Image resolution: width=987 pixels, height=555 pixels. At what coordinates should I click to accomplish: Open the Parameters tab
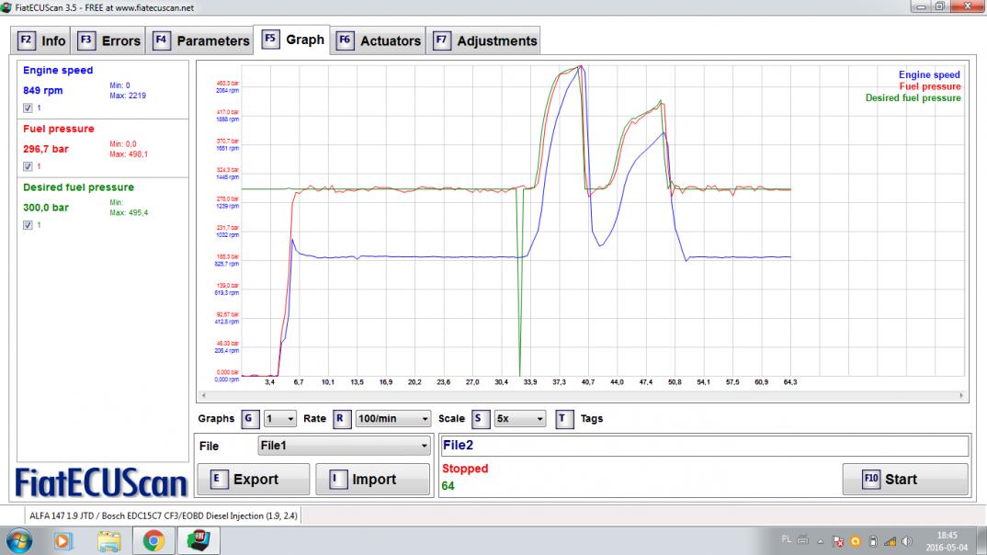tap(199, 41)
